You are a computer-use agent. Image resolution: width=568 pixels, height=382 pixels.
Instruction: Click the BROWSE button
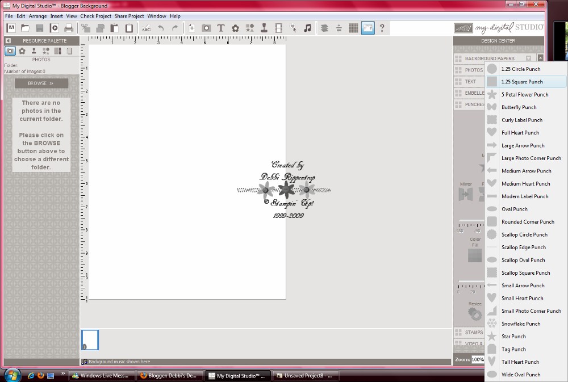[41, 83]
